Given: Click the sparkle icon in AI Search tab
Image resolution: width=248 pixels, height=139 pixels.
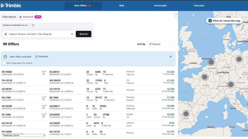Looking at the screenshot, I should (x=20, y=17).
